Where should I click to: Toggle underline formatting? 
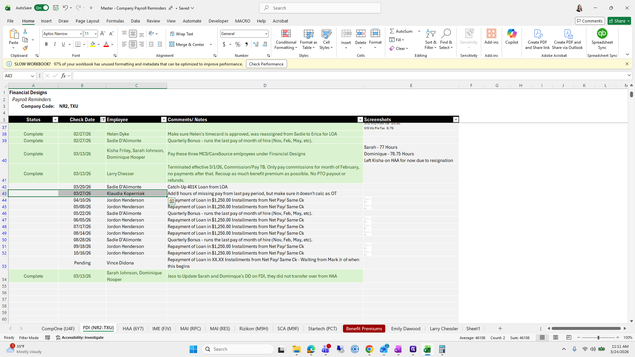click(x=63, y=44)
